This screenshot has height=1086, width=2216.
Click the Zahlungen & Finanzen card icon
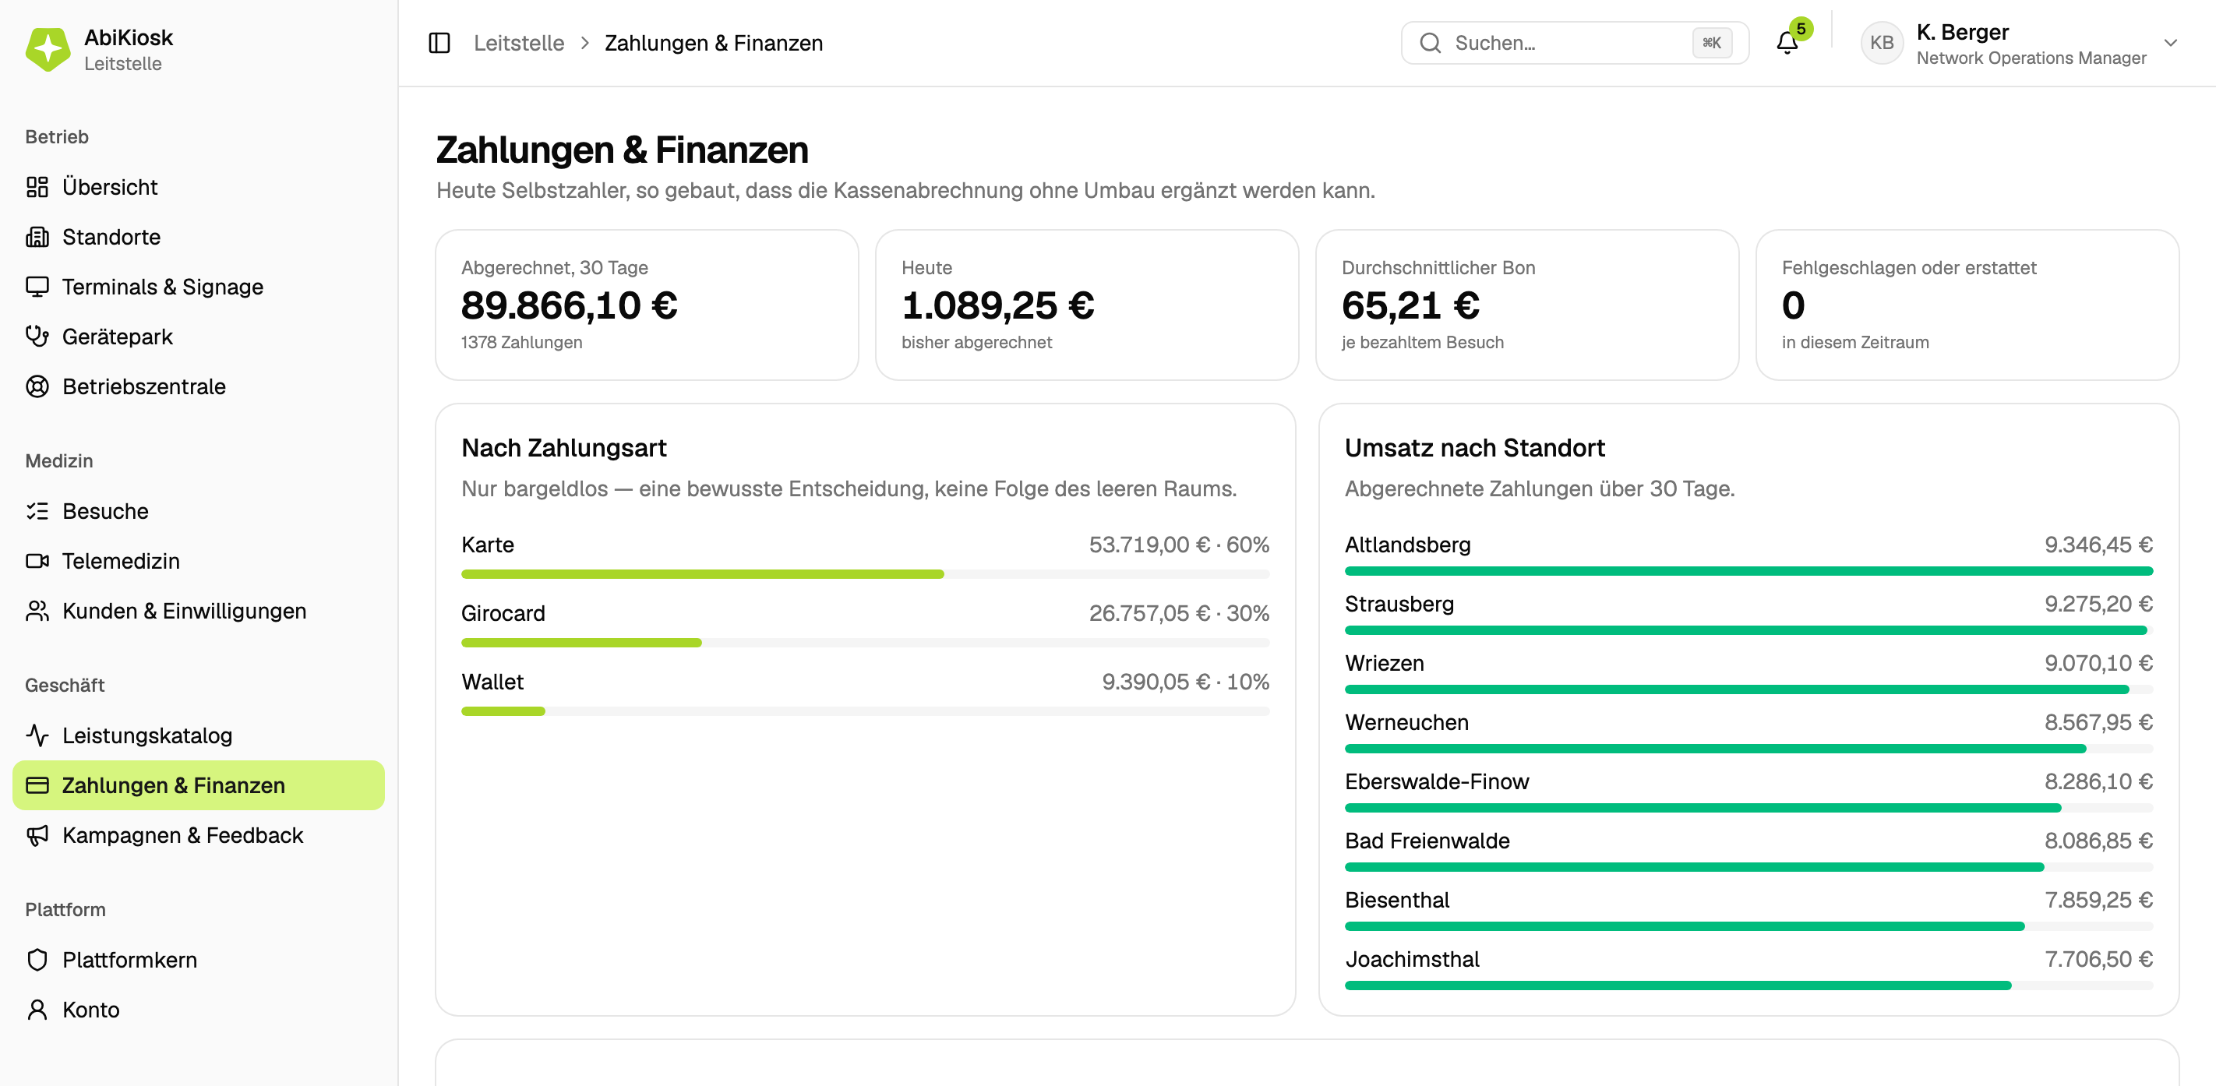coord(37,785)
